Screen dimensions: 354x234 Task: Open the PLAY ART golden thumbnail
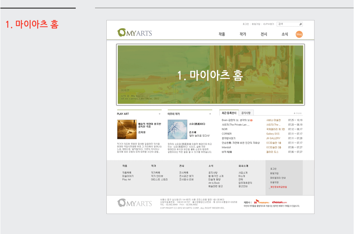point(127,129)
